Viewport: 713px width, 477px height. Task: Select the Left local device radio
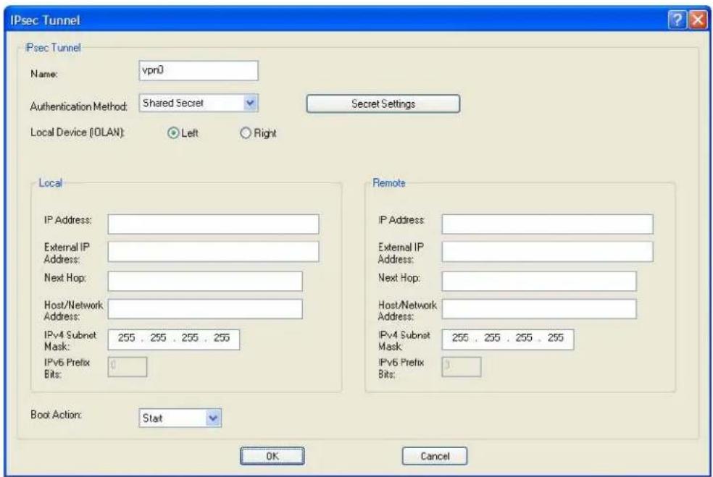pos(172,133)
